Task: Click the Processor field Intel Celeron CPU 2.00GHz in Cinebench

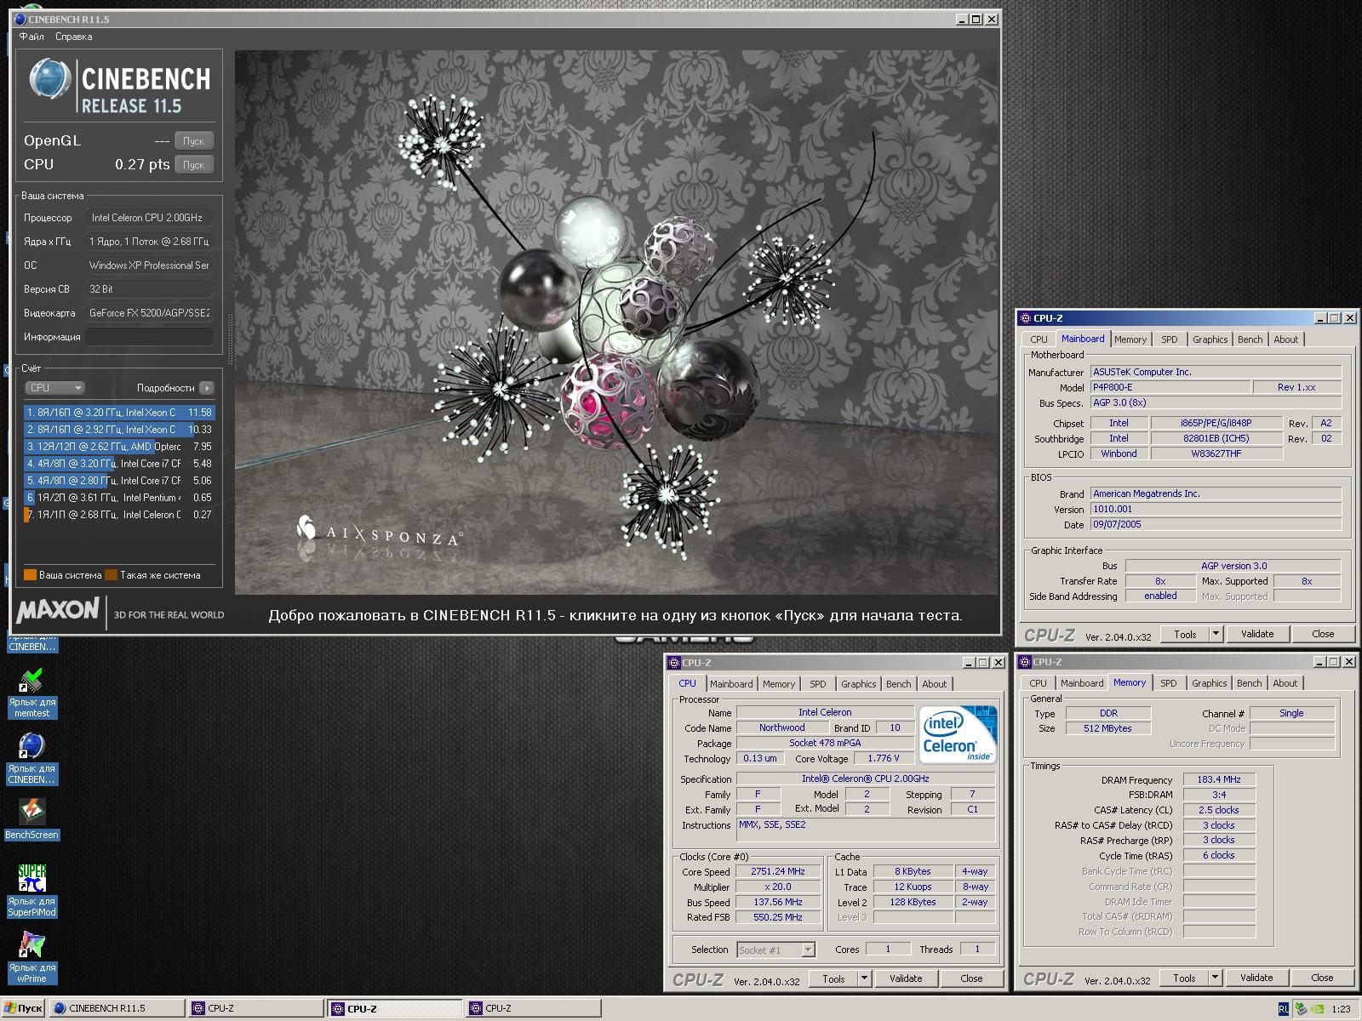Action: click(x=149, y=218)
